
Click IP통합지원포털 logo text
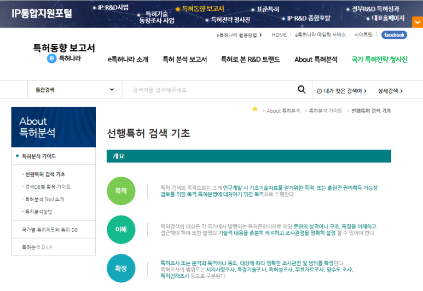pyautogui.click(x=42, y=13)
